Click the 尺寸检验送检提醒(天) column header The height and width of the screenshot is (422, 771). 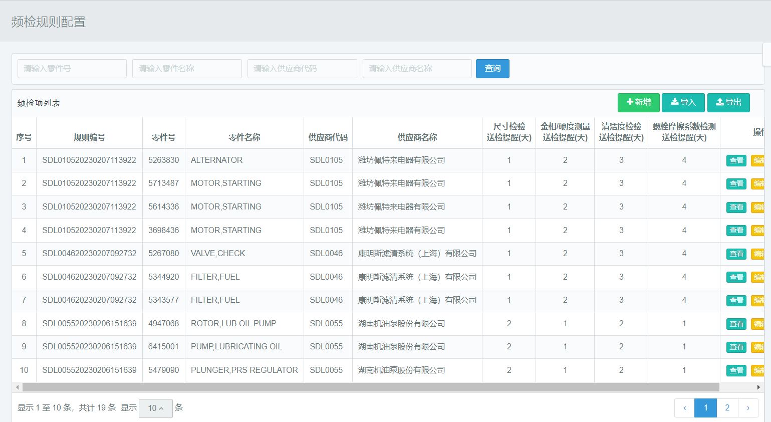click(509, 132)
